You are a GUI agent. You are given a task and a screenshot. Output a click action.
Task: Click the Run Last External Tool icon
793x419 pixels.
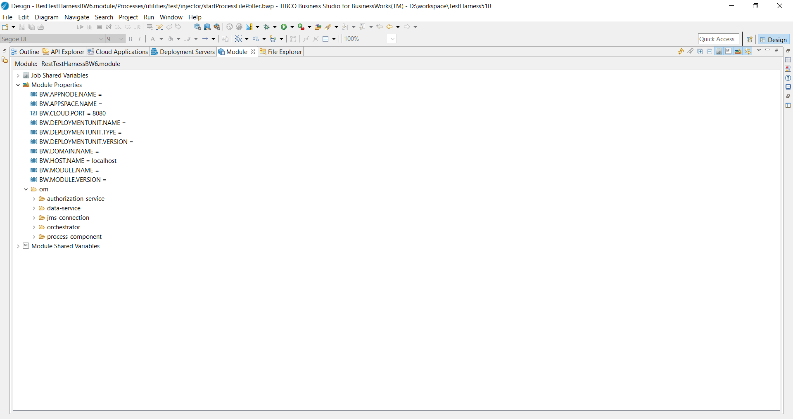pos(301,27)
